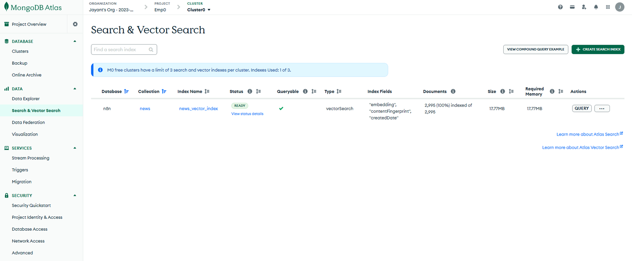Click the search magnifier icon
The width and height of the screenshot is (632, 261).
coord(151,50)
